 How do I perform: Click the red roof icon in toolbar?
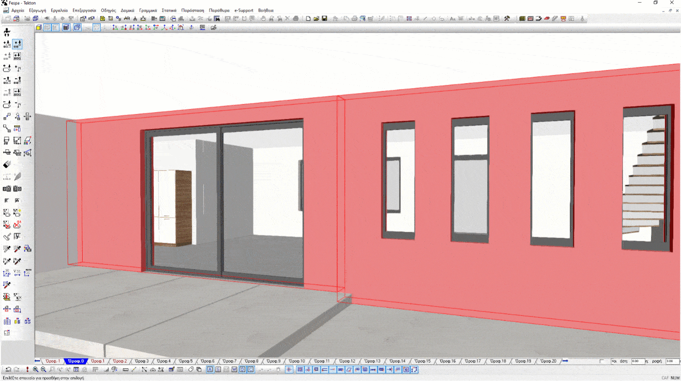pyautogui.click(x=547, y=19)
